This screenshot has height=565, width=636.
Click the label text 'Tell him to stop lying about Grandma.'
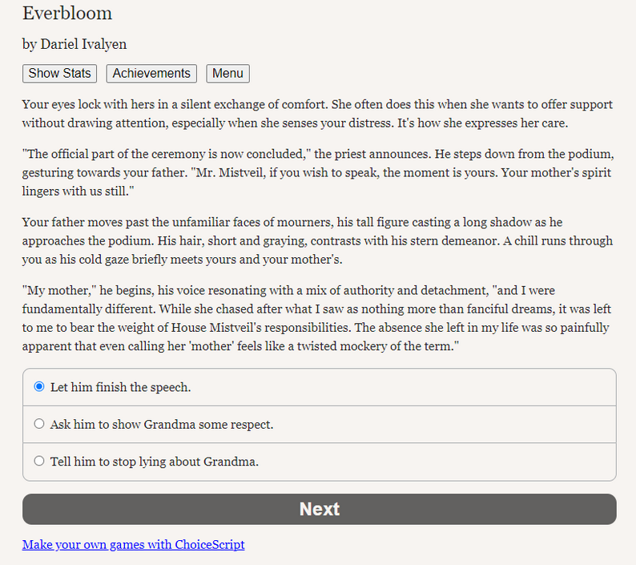coord(155,462)
